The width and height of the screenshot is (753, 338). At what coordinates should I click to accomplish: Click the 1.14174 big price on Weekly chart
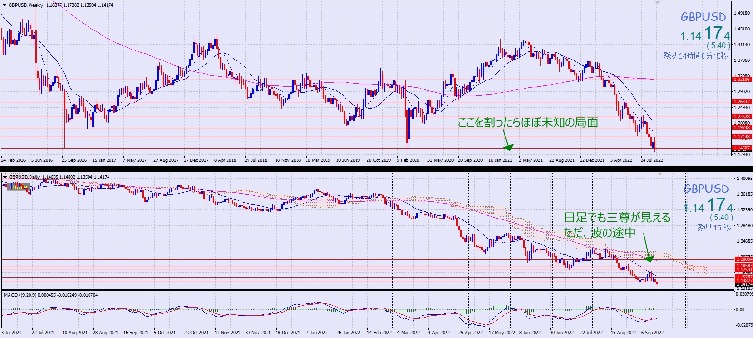(705, 34)
